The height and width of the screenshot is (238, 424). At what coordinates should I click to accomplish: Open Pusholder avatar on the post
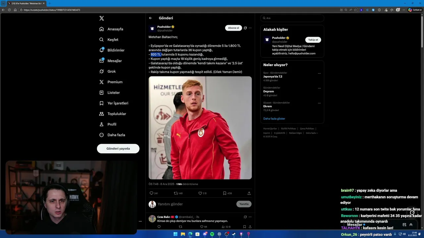tap(152, 29)
